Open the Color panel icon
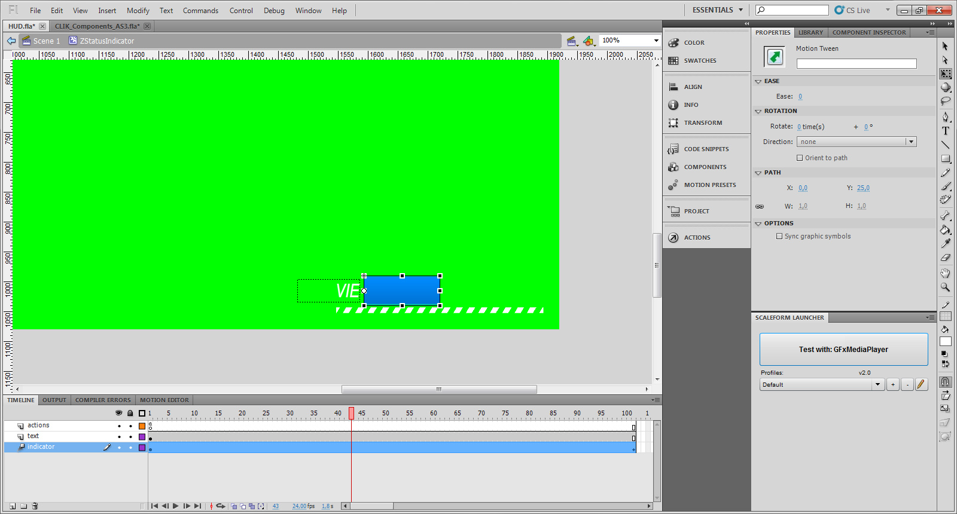 click(x=673, y=43)
